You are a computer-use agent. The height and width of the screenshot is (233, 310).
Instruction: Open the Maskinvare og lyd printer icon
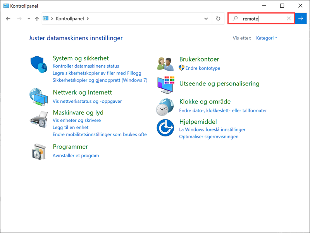click(39, 119)
